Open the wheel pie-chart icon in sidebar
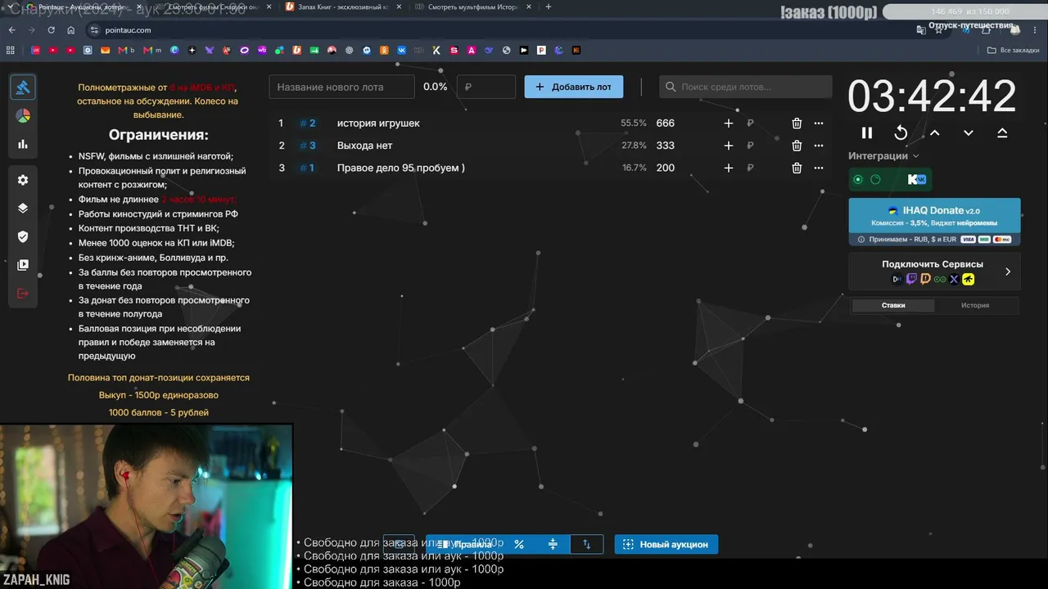1048x589 pixels. 23,115
